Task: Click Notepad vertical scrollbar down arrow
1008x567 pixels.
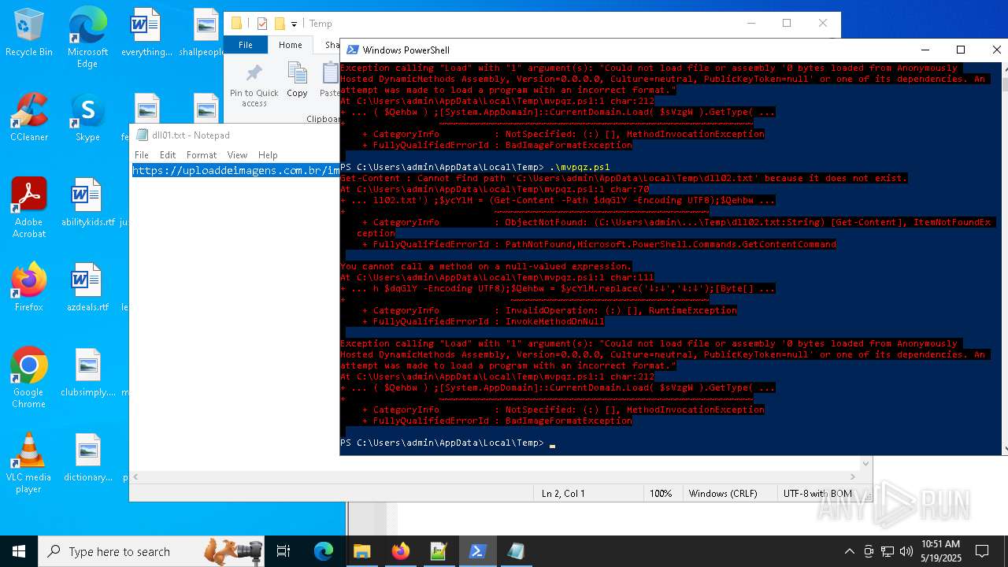Action: pos(865,464)
